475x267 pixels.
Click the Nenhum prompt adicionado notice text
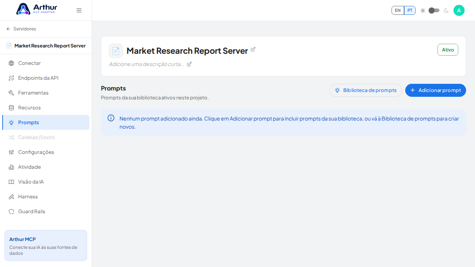[x=289, y=122]
